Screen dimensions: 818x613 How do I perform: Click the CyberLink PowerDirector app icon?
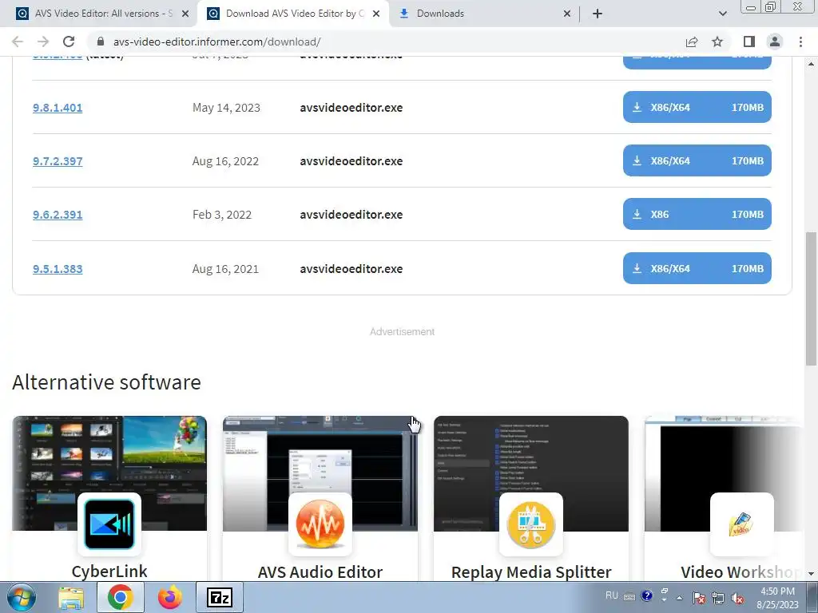pos(109,524)
